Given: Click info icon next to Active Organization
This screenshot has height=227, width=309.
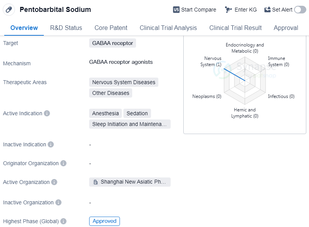Looking at the screenshot, I should point(54,182).
